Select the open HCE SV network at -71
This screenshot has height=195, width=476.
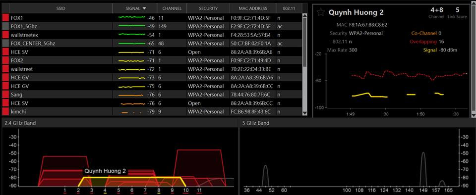(x=152, y=52)
